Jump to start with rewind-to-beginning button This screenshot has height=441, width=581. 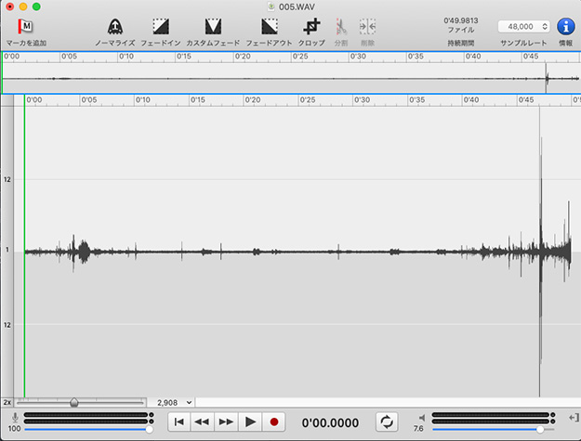pos(179,422)
